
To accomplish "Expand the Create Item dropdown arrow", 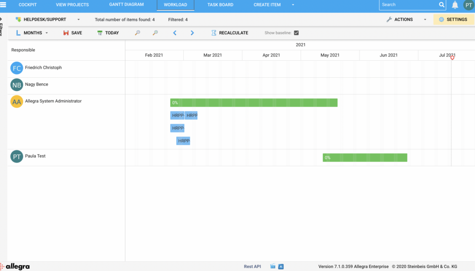I will coord(293,5).
